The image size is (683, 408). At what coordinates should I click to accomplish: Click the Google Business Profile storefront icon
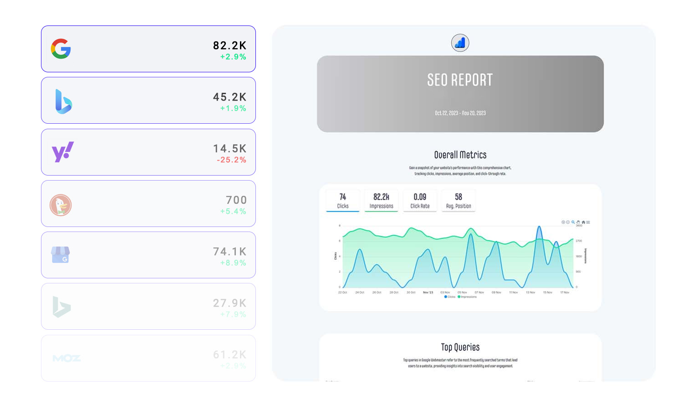tap(61, 255)
